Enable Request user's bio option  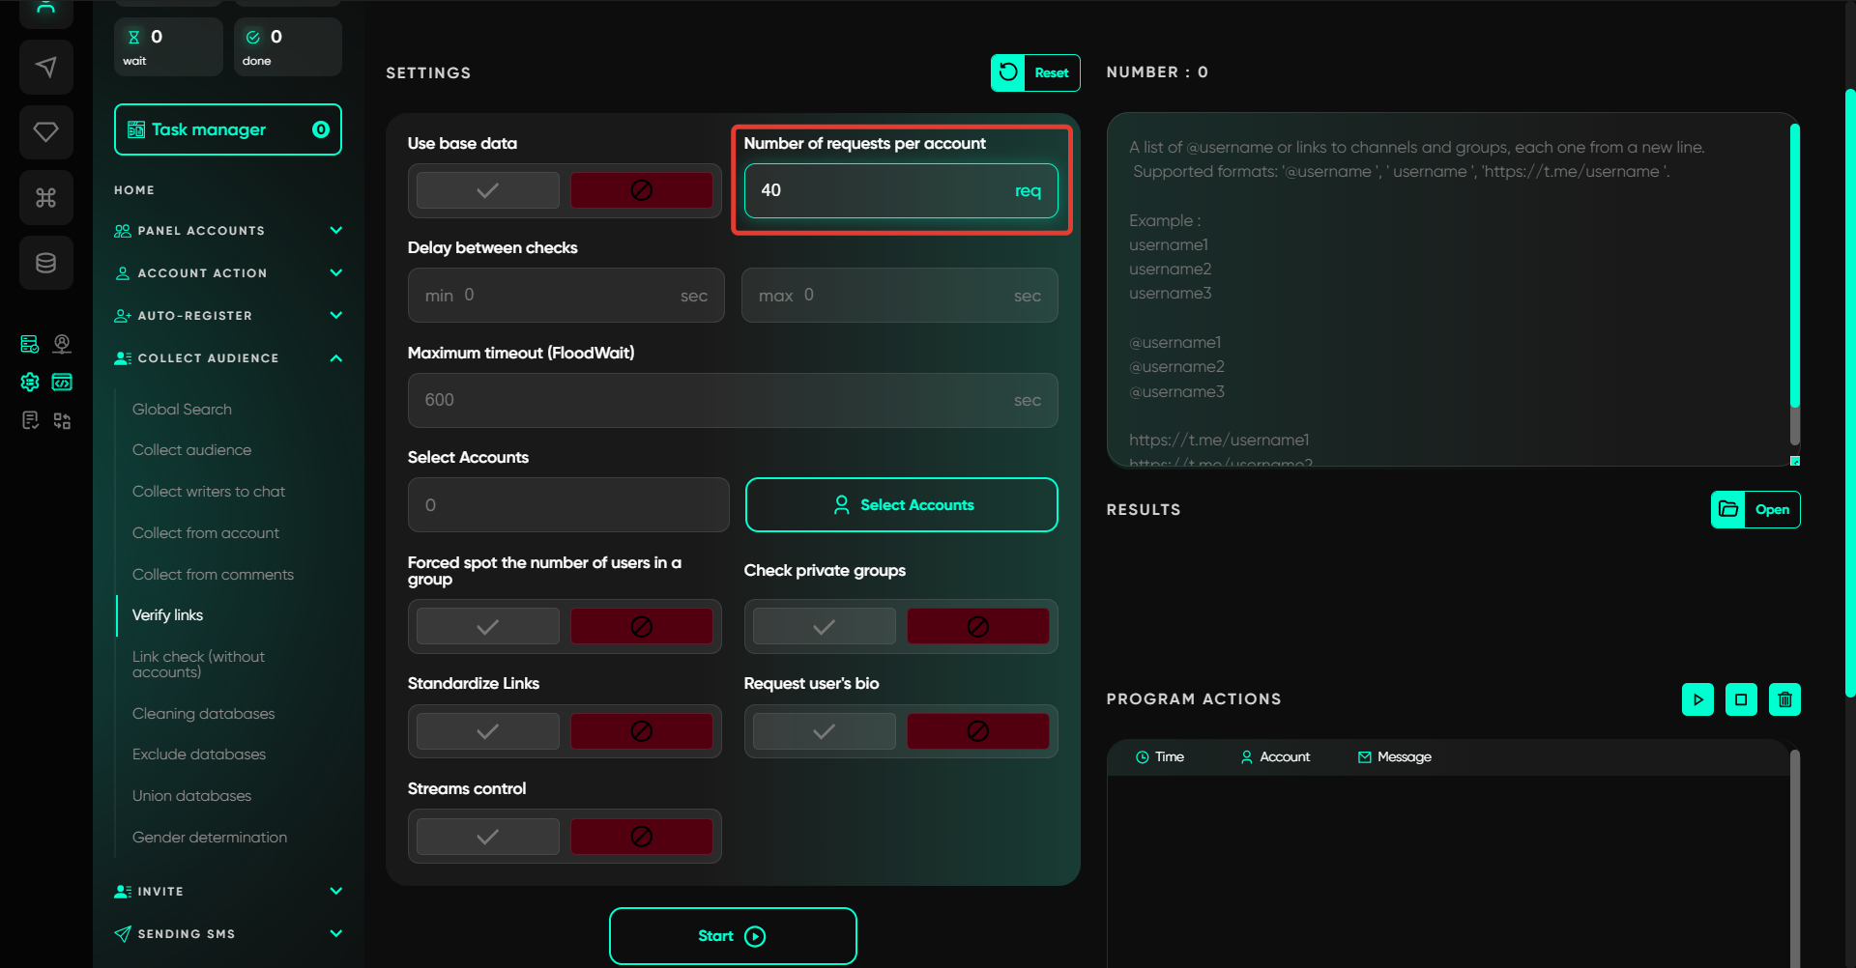824,732
